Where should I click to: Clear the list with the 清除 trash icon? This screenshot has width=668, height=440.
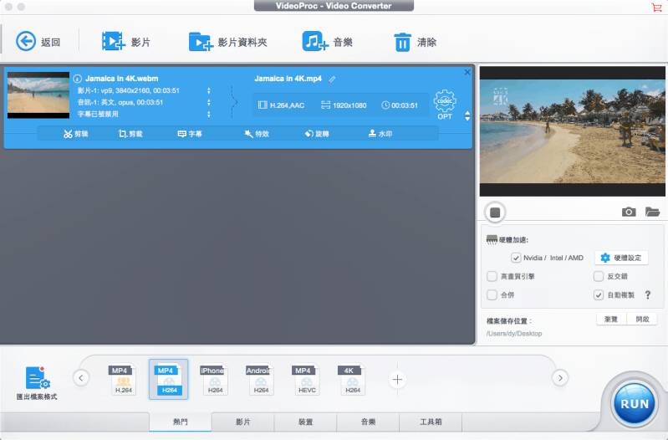[403, 42]
